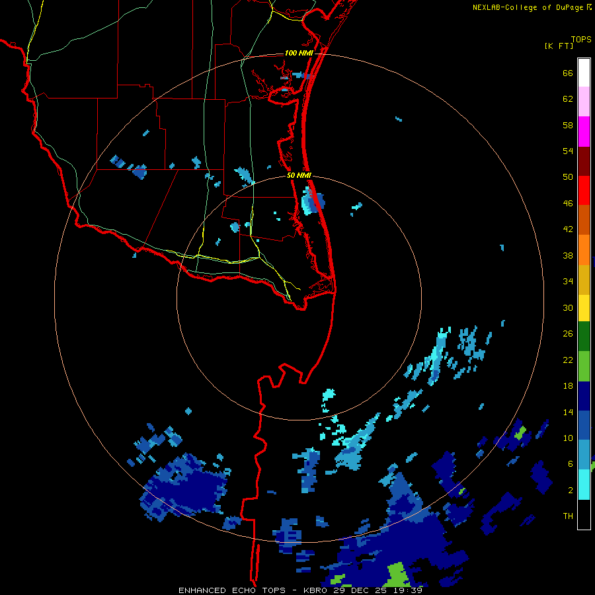This screenshot has height=595, width=595.
Task: Select the dark red (maroon) legend swatch
Action: tap(584, 161)
